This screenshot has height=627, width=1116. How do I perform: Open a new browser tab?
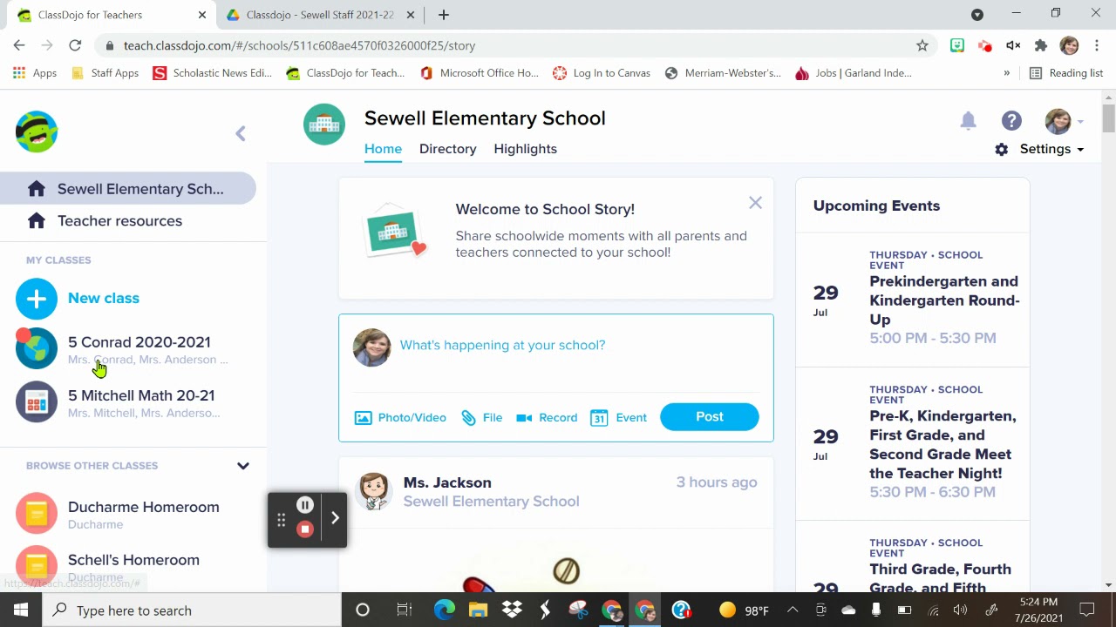(x=443, y=15)
